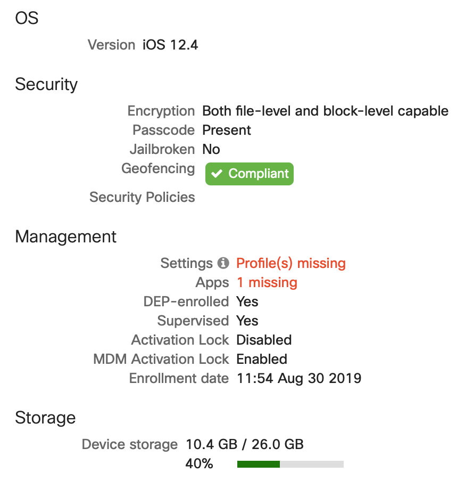The image size is (465, 489).
Task: Click the MDM Activation Lock Enabled value
Action: (262, 359)
